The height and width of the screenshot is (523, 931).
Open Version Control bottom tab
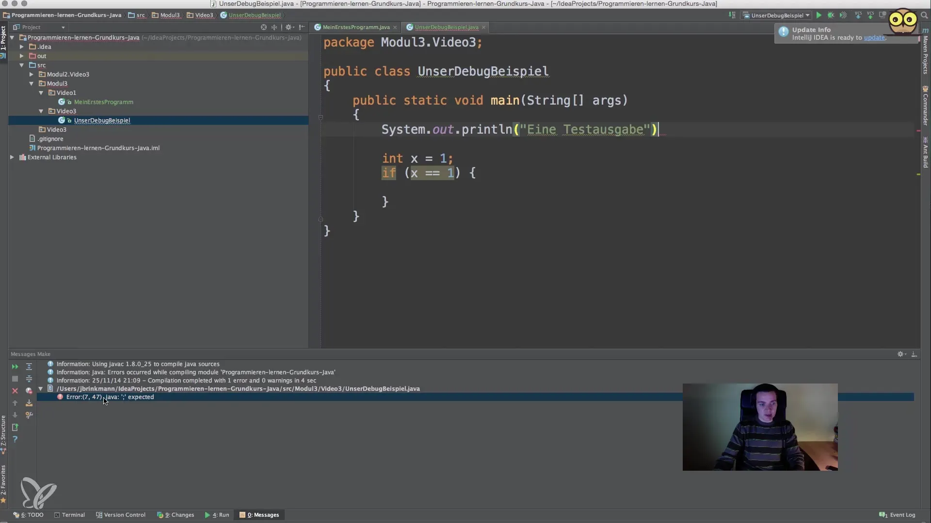pos(121,515)
